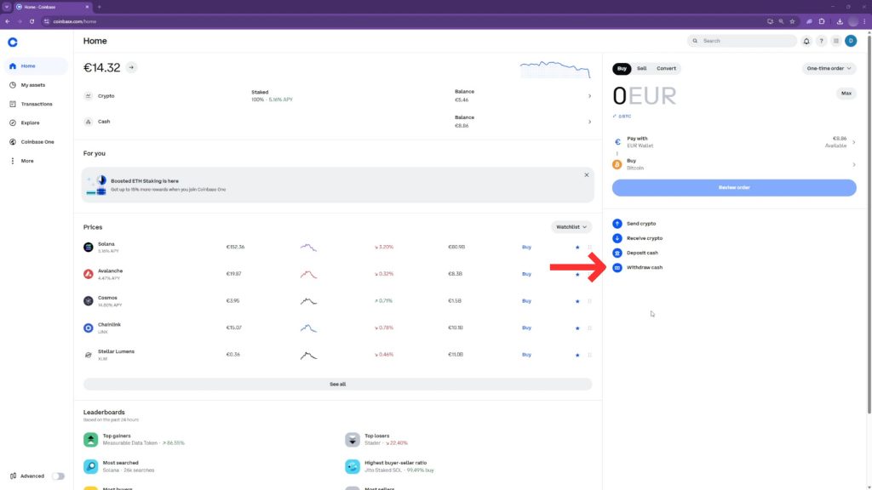Click the 0 EUR amount field
This screenshot has height=490, width=872.
(644, 96)
